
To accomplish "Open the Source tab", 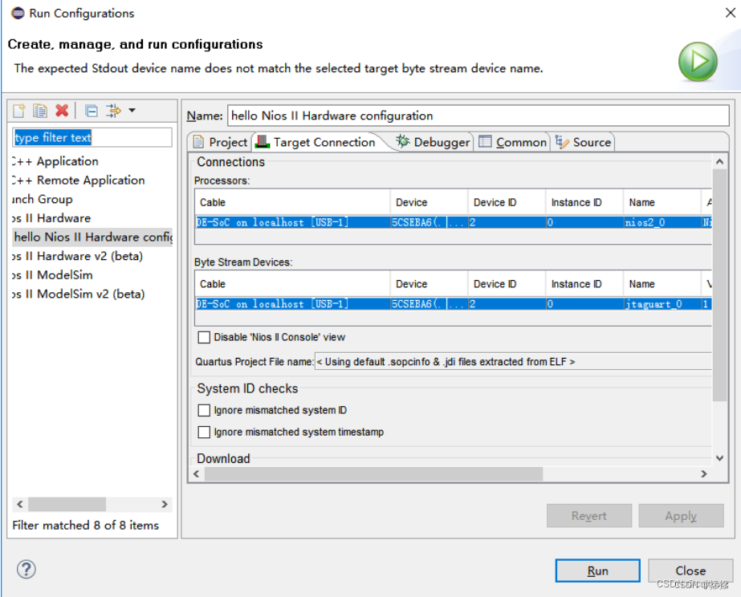I will pyautogui.click(x=583, y=142).
